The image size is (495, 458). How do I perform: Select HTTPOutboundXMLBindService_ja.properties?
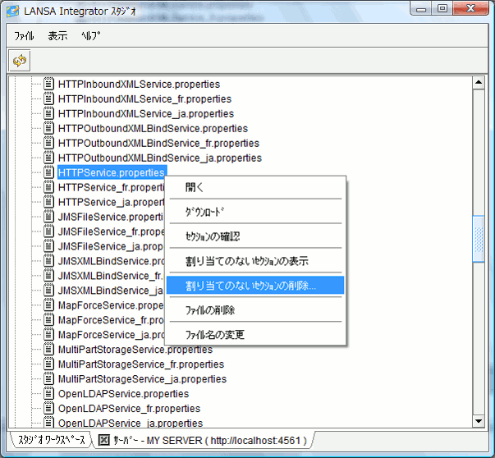click(x=160, y=158)
